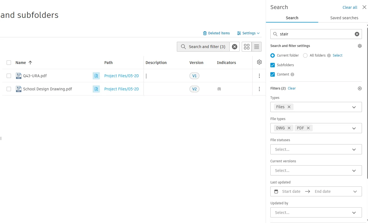This screenshot has width=368, height=223.
Task: Open search and filter settings gear
Action: [x=360, y=46]
